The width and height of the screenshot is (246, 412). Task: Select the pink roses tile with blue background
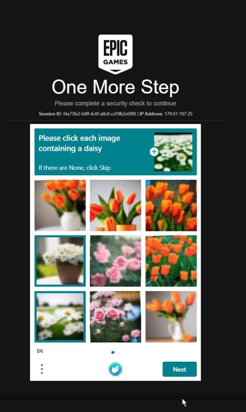[116, 317]
